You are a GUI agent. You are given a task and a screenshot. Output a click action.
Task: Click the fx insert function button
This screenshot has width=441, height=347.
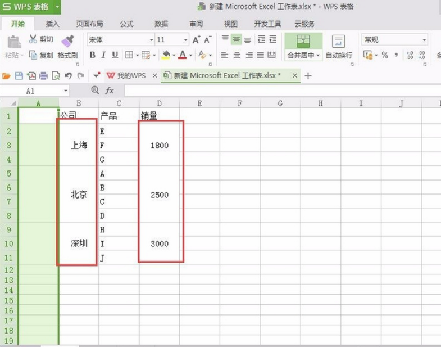110,91
